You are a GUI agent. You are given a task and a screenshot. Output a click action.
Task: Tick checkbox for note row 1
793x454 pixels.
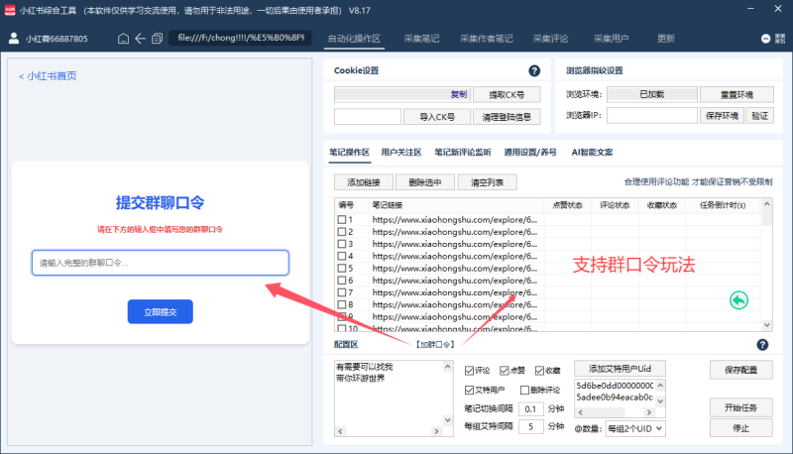coord(342,220)
